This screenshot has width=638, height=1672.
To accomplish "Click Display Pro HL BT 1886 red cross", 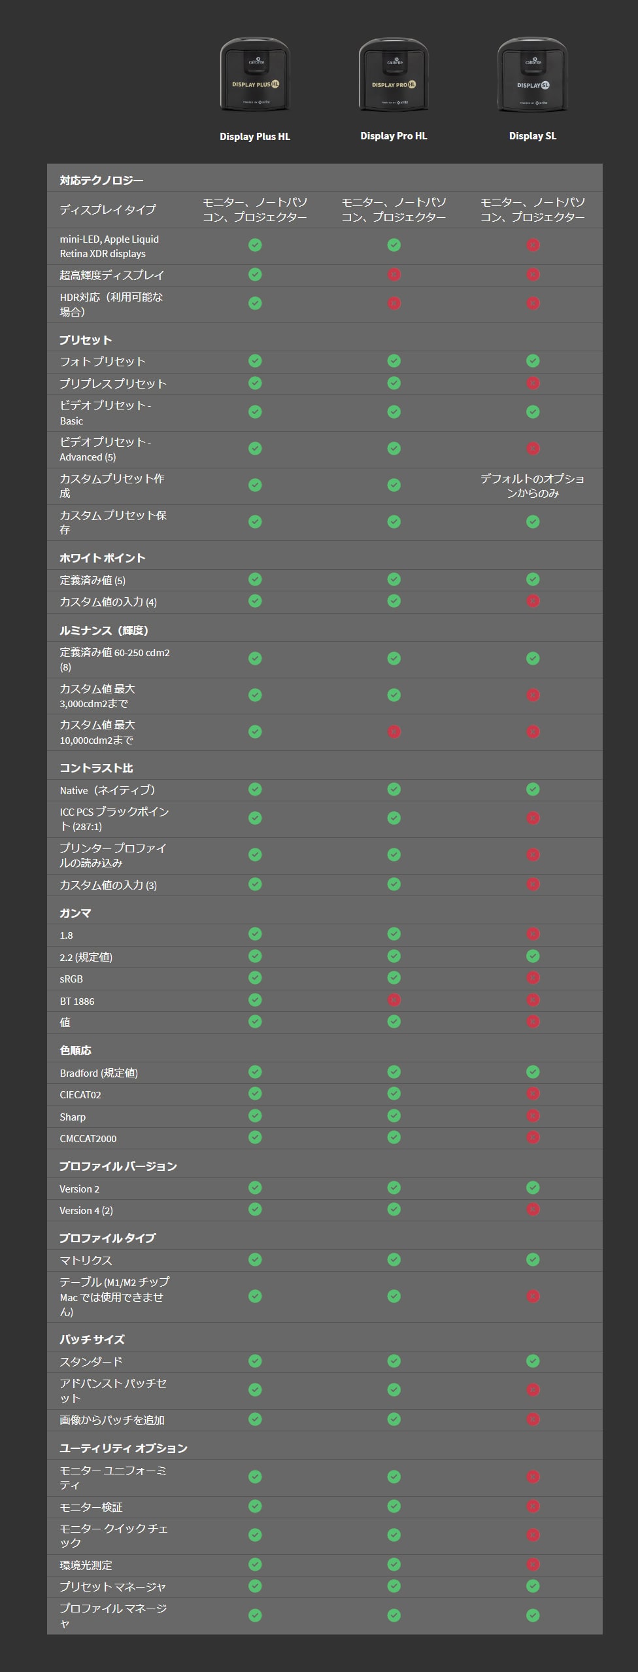I will [x=394, y=1000].
